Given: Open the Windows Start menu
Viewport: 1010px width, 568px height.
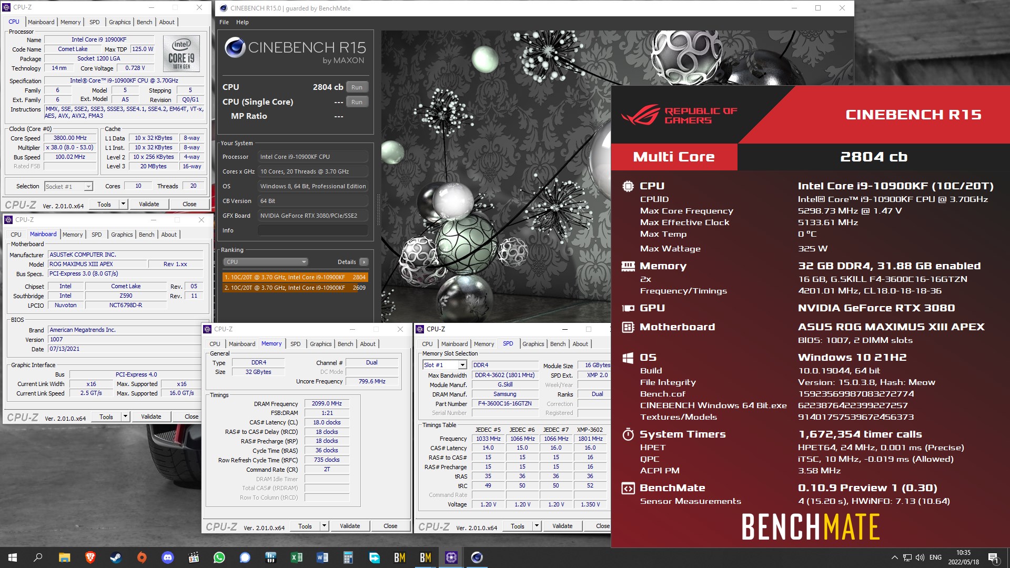Looking at the screenshot, I should pos(13,557).
